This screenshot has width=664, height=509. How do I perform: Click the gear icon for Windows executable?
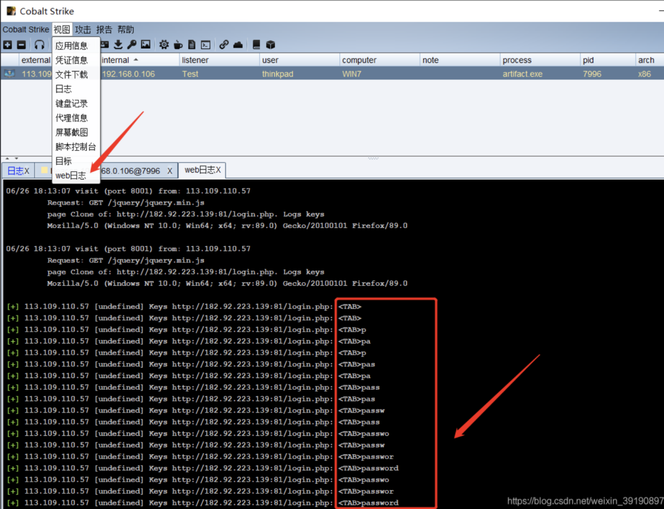click(x=164, y=44)
